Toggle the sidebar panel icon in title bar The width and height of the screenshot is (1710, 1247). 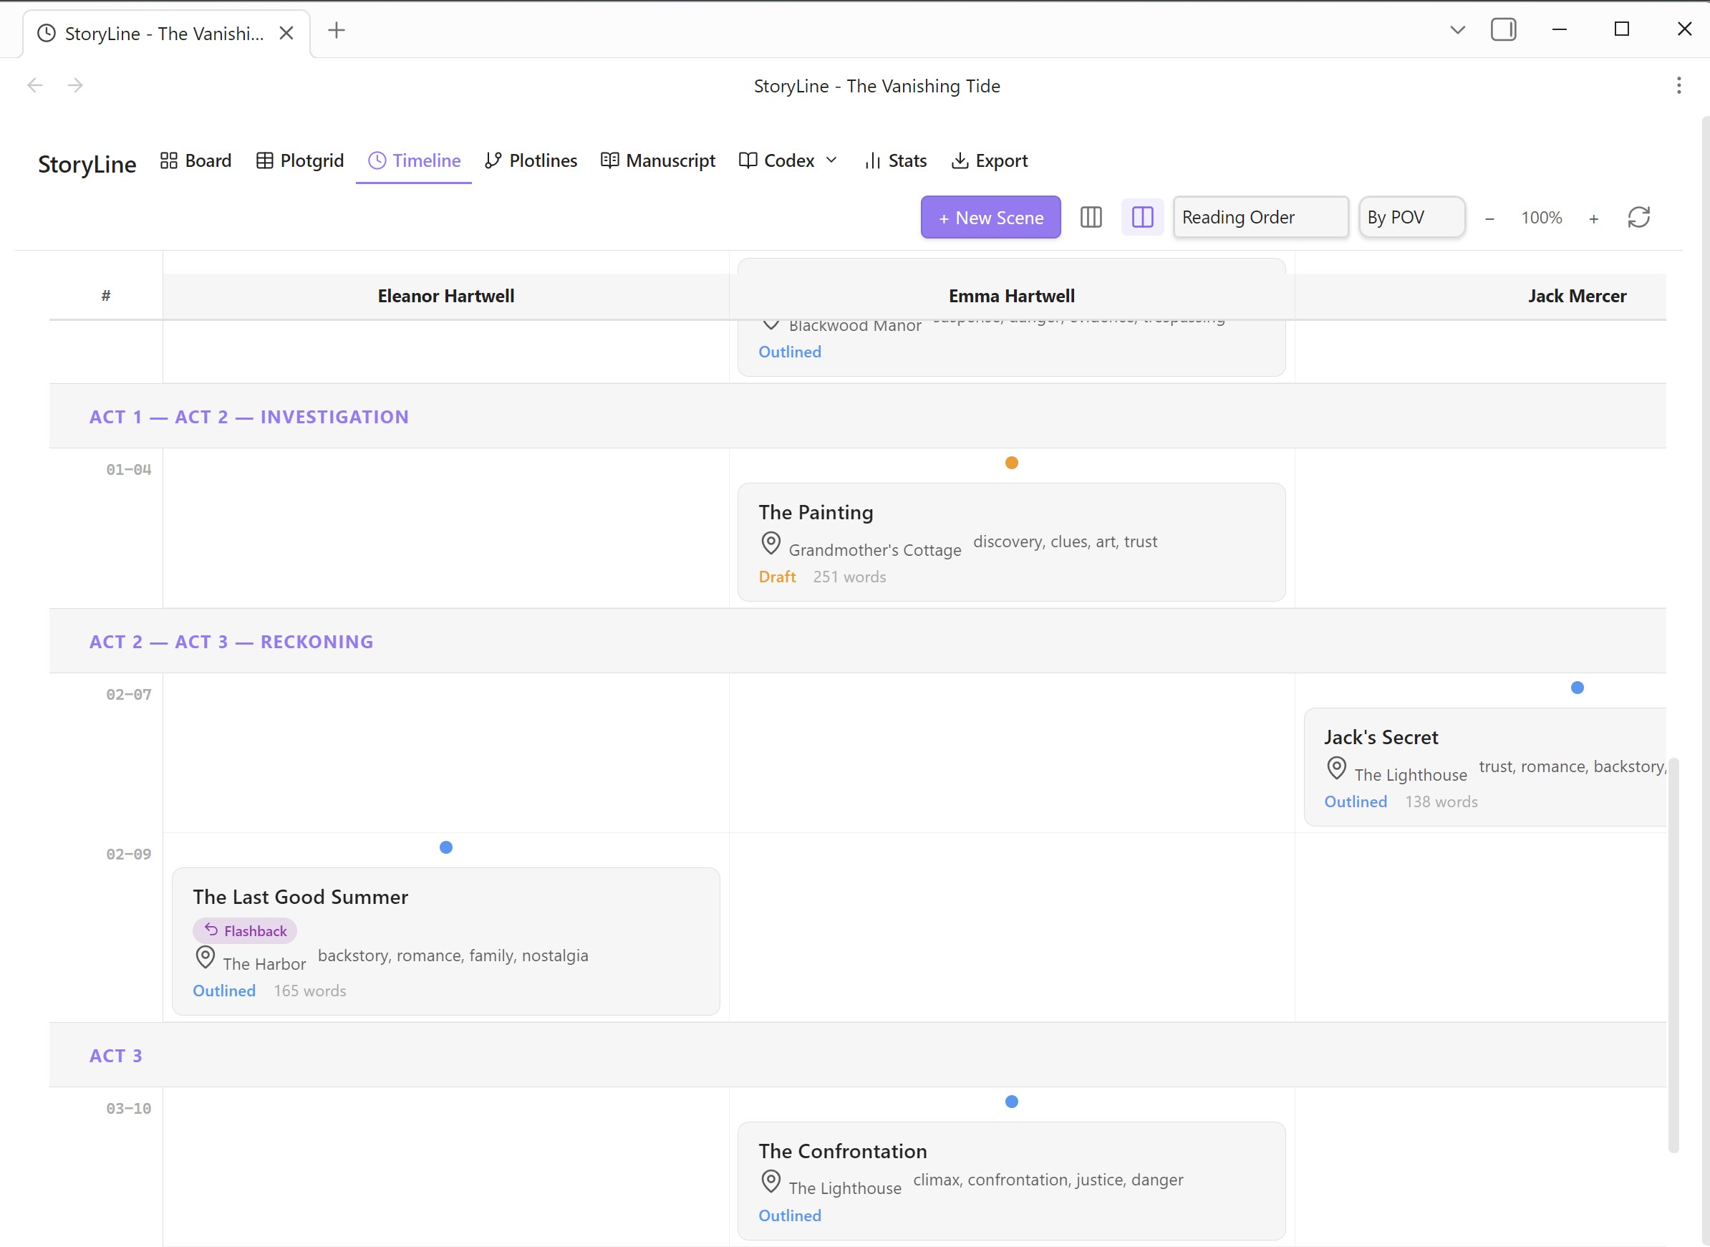tap(1503, 29)
